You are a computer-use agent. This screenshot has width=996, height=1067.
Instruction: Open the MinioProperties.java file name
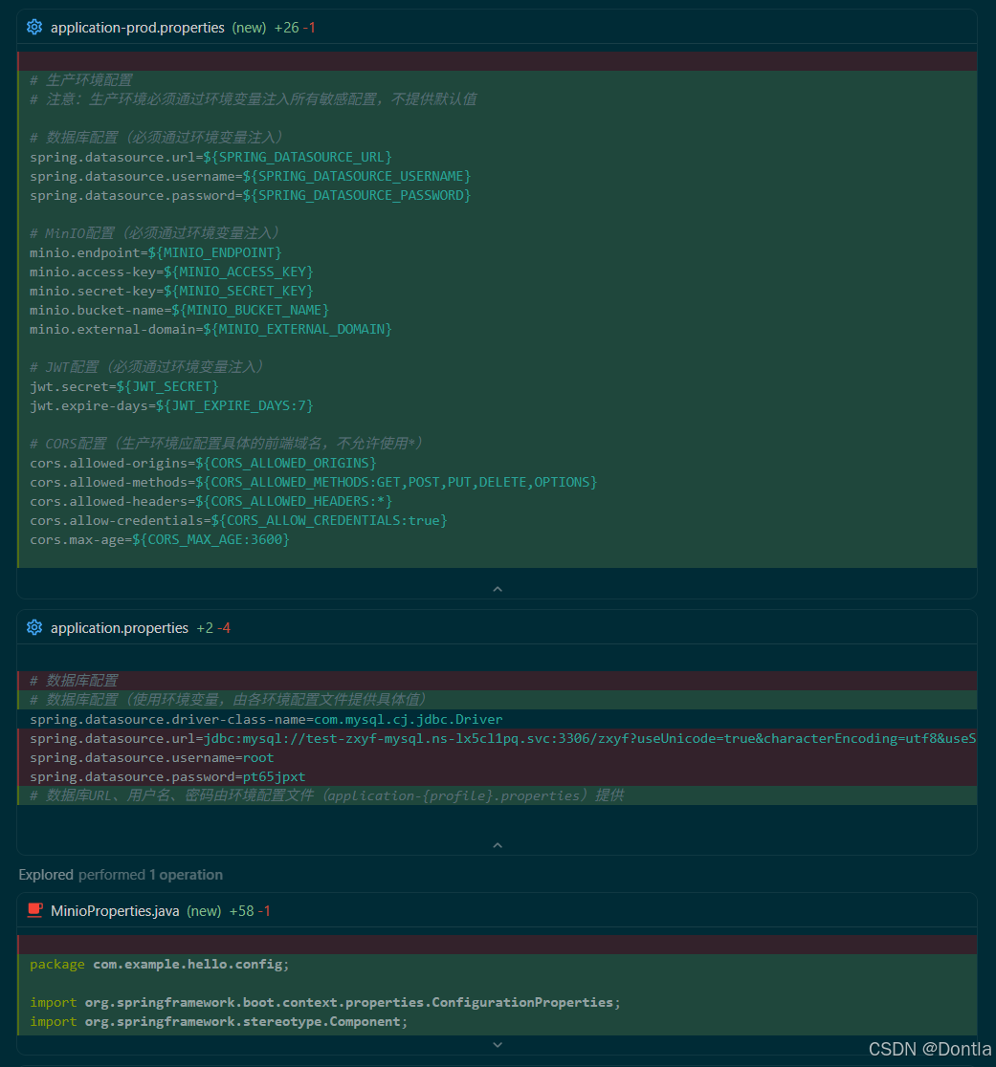pos(115,911)
